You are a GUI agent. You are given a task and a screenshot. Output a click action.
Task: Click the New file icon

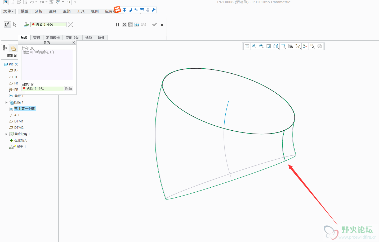(x=12, y=2)
